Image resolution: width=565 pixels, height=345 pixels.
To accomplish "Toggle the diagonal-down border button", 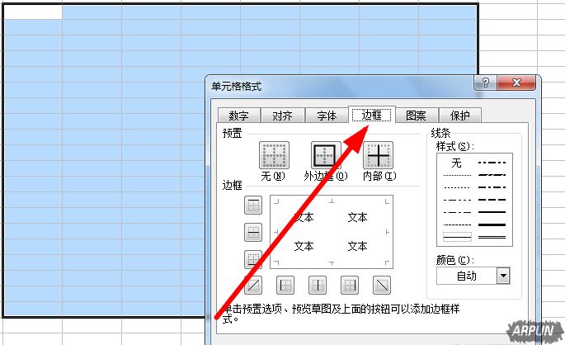I will coord(382,285).
